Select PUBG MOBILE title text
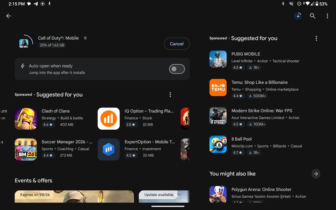 click(246, 54)
